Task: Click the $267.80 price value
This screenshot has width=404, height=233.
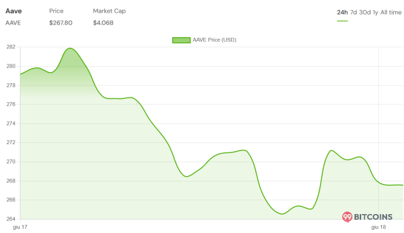Action: 61,23
